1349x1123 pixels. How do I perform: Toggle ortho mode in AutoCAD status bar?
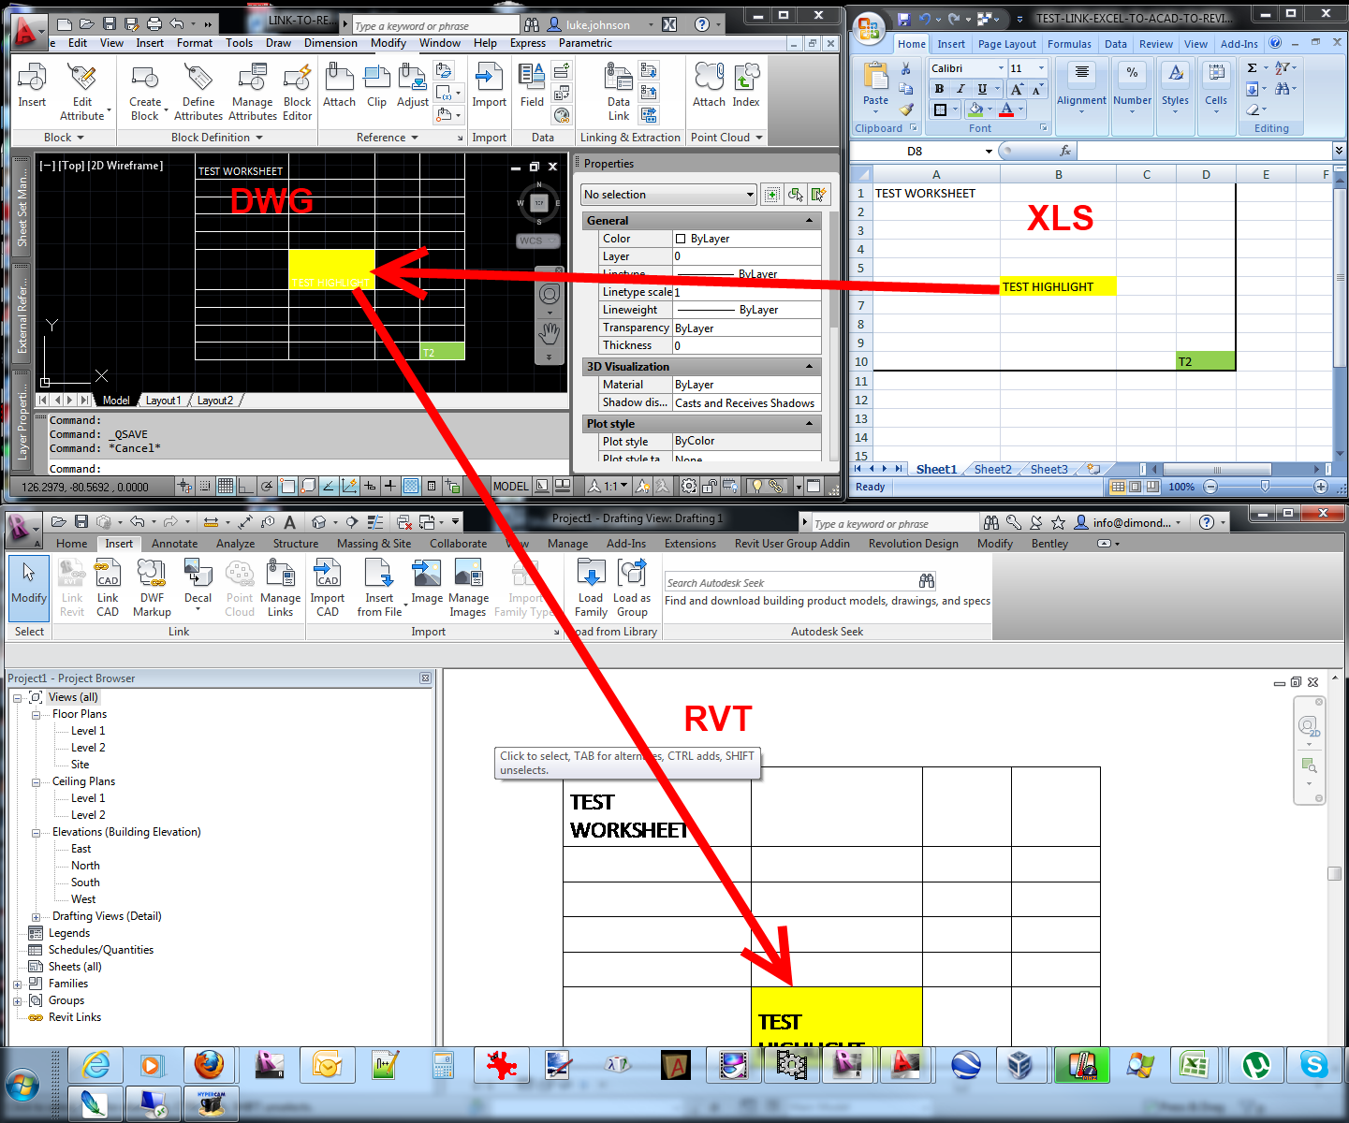tap(246, 486)
